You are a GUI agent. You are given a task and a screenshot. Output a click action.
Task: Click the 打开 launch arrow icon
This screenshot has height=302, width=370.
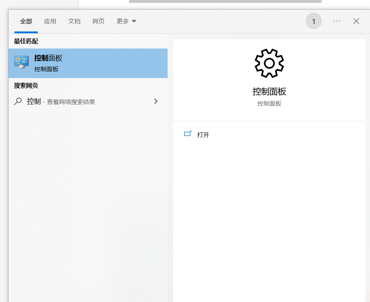(188, 134)
